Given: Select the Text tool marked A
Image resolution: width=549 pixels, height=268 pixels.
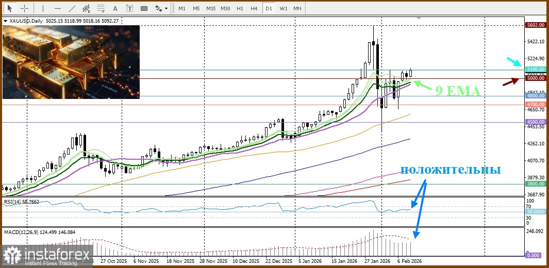Looking at the screenshot, I should [x=115, y=8].
